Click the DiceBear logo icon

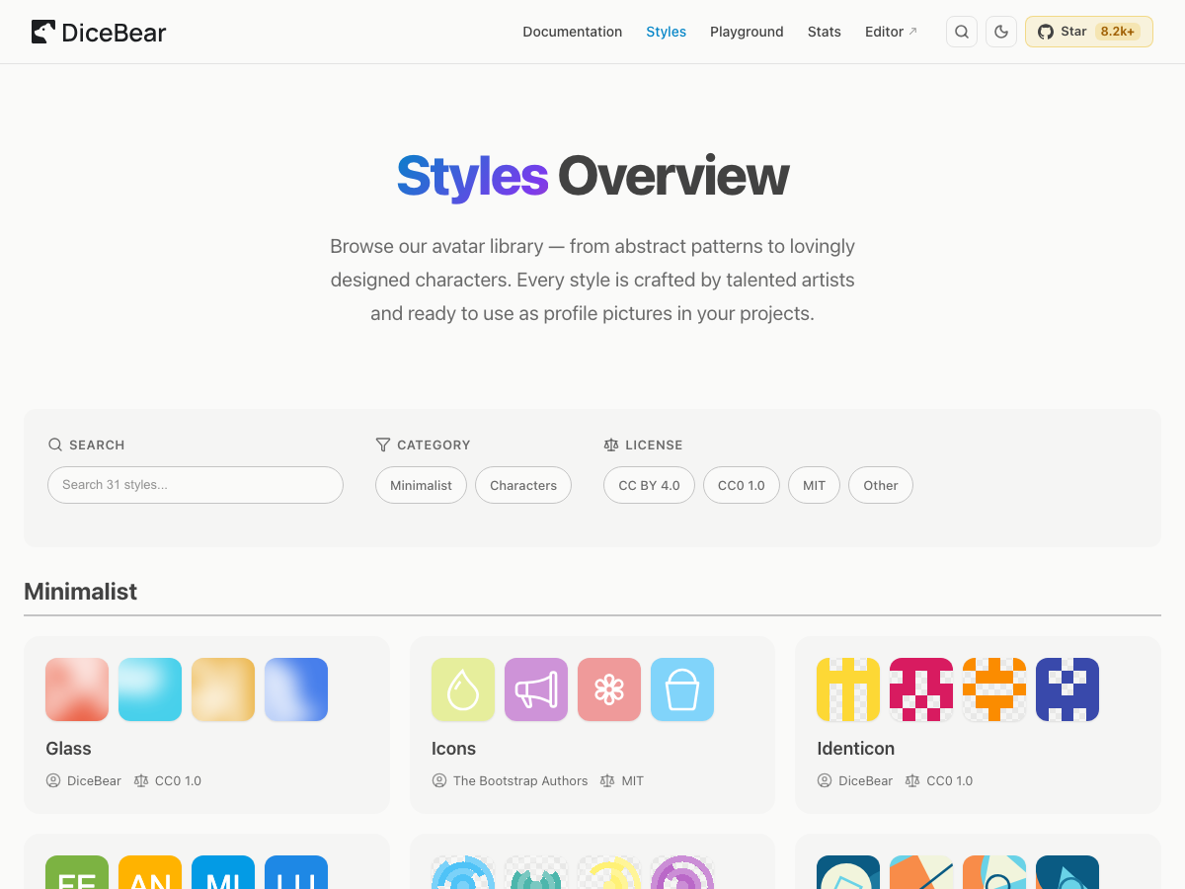coord(43,32)
